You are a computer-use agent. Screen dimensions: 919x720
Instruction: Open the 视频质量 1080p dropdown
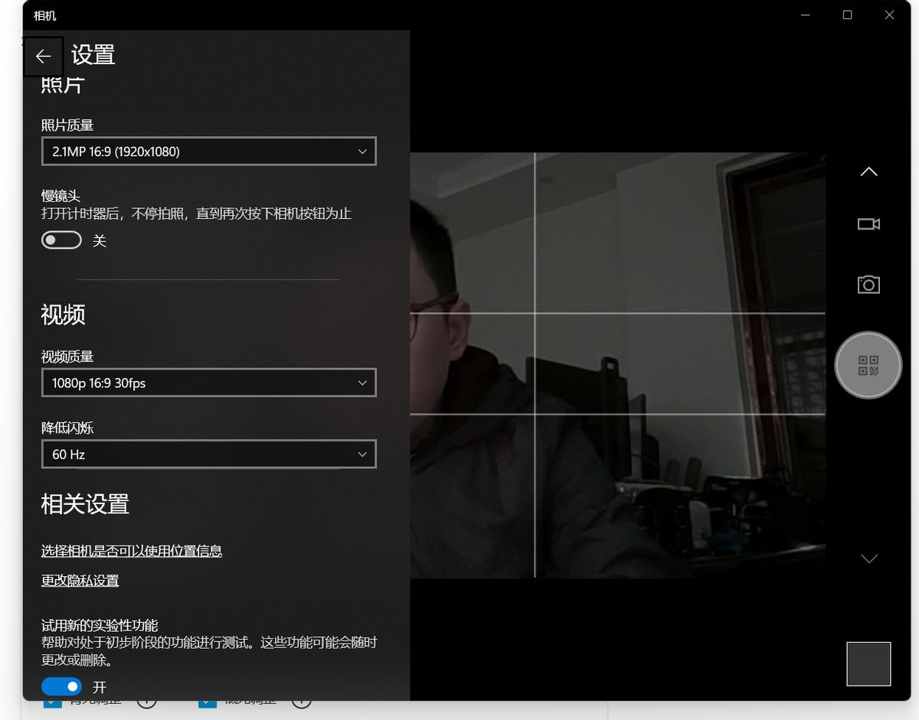[x=209, y=383]
